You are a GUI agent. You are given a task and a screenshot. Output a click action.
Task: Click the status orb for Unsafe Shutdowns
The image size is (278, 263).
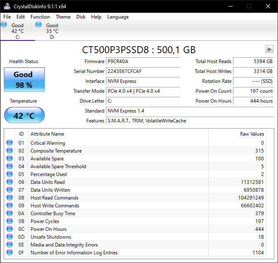[x=9, y=237]
